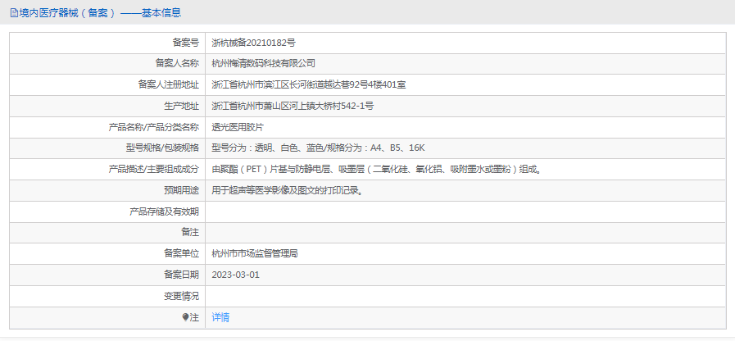Open the 详情 link
This screenshot has height=341, width=735.
click(x=220, y=317)
